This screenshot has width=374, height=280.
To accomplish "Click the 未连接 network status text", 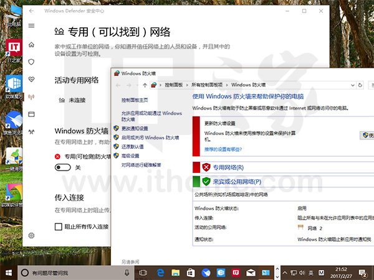I will tap(77, 100).
